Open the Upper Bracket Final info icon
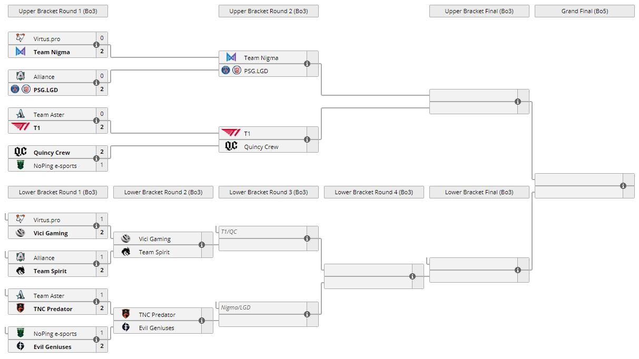The height and width of the screenshot is (359, 639). click(518, 102)
